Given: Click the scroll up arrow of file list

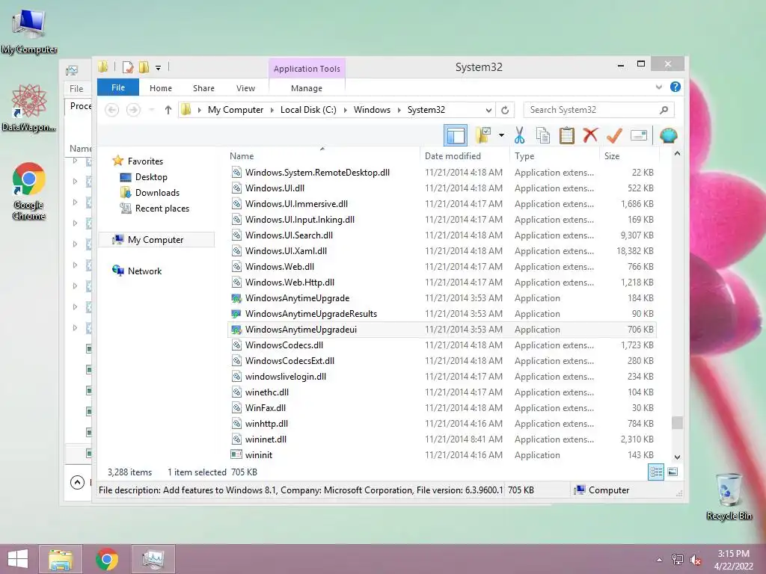Looking at the screenshot, I should 677,154.
